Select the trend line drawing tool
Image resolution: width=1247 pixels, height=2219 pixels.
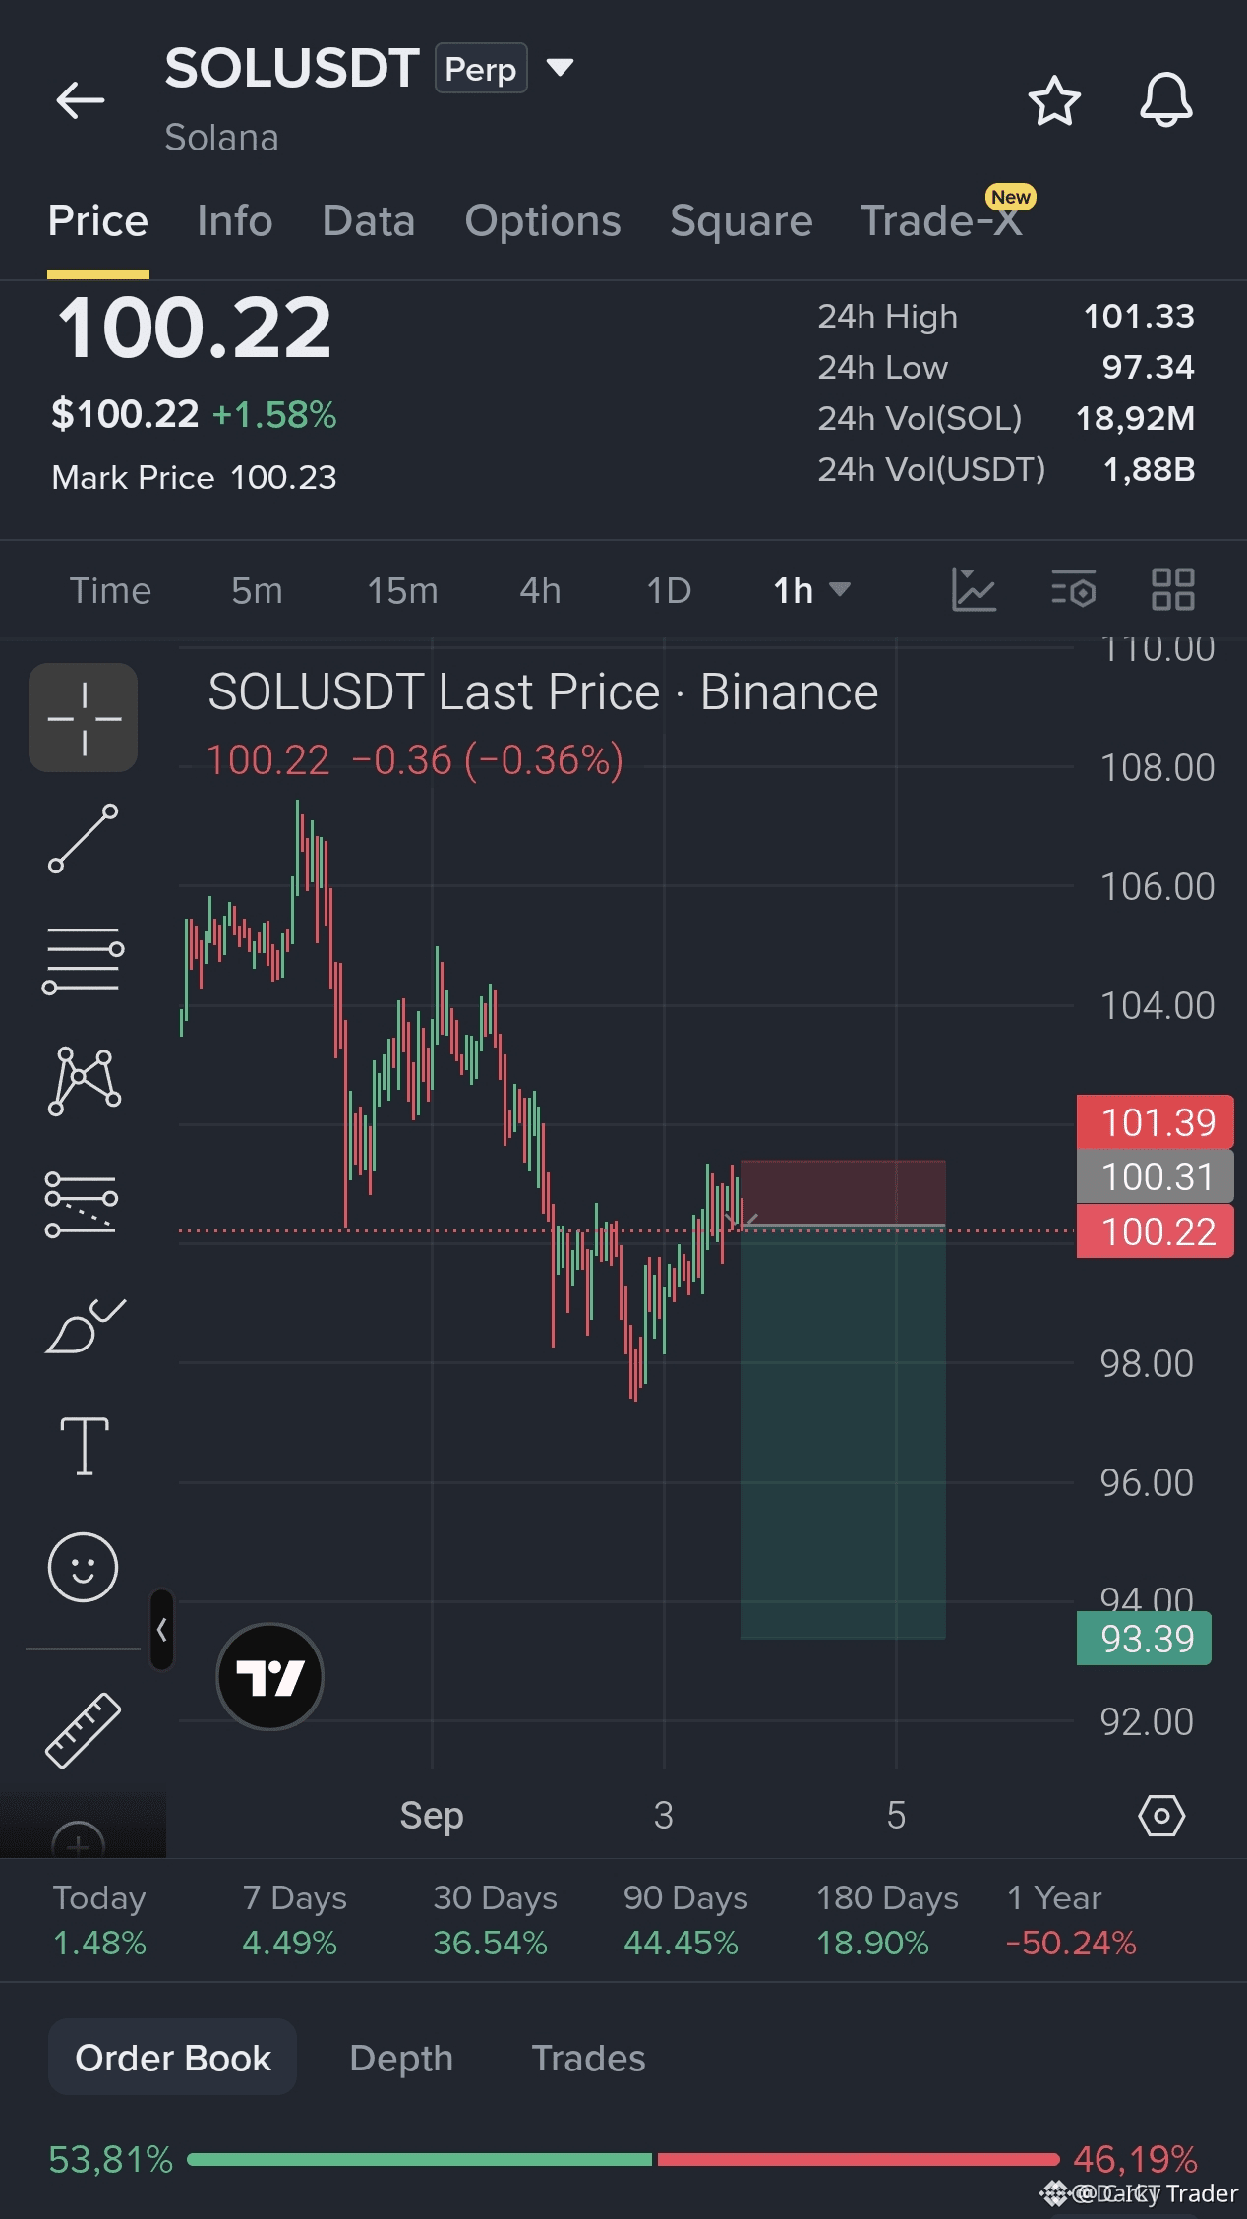pyautogui.click(x=84, y=839)
